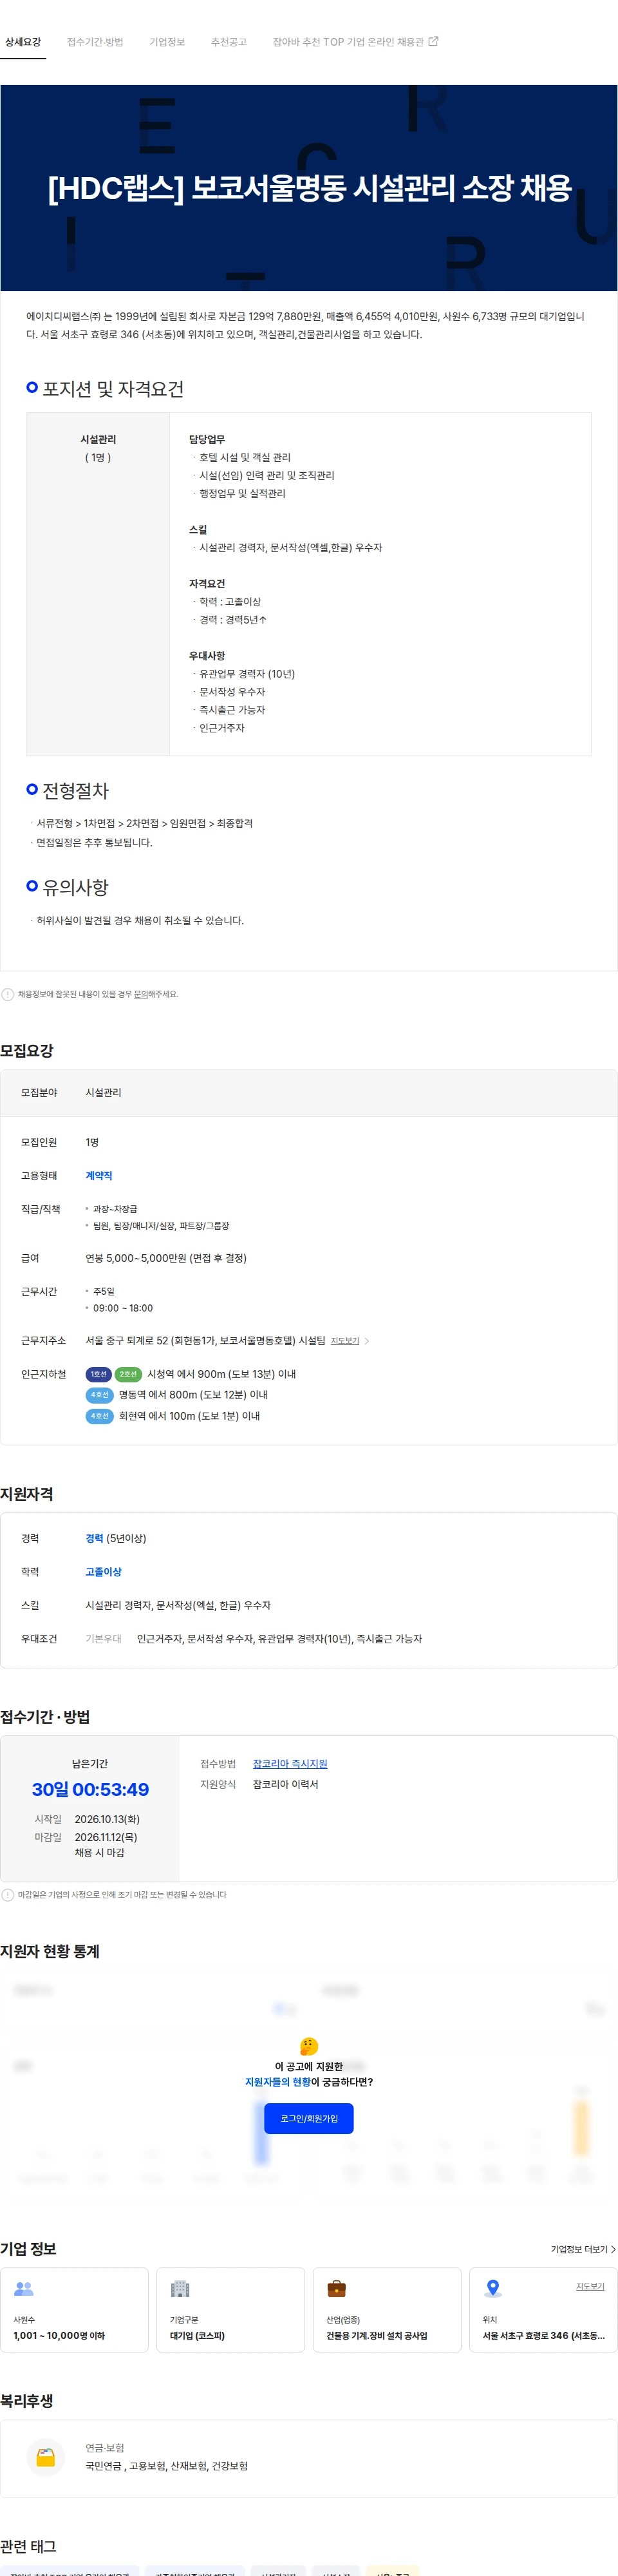Open 지도보기 on the 위치 card

590,2286
